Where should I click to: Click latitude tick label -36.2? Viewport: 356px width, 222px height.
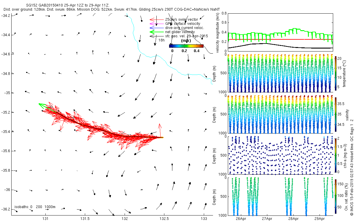point(6,209)
